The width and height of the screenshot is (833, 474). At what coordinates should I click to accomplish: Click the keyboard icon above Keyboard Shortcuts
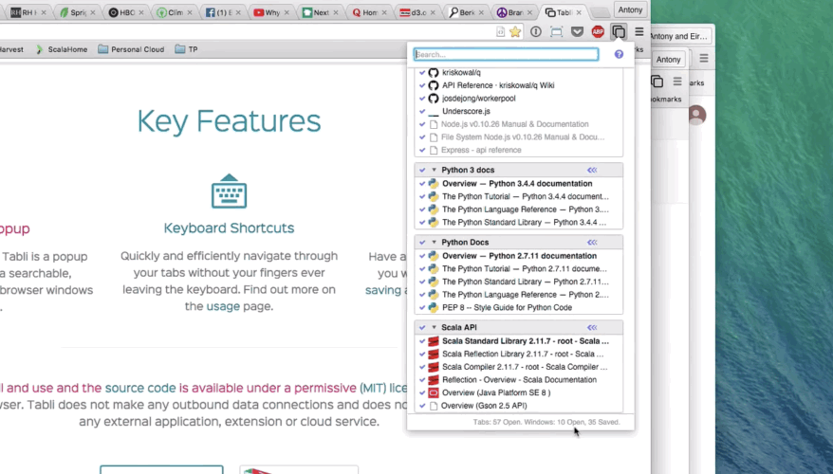229,191
